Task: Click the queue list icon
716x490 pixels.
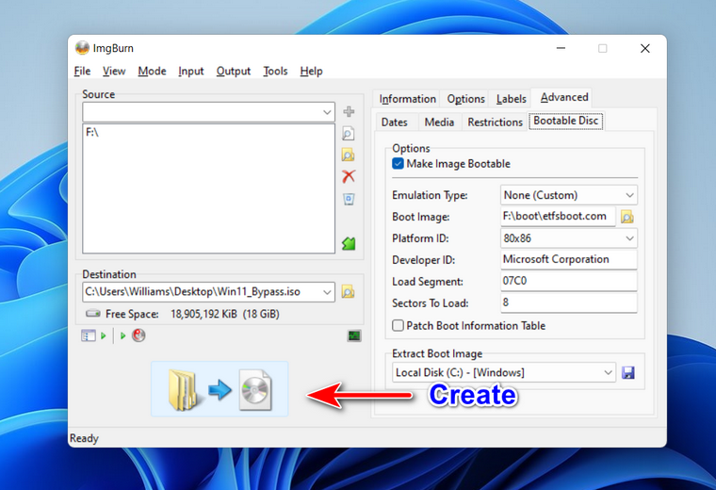Action: pyautogui.click(x=89, y=335)
